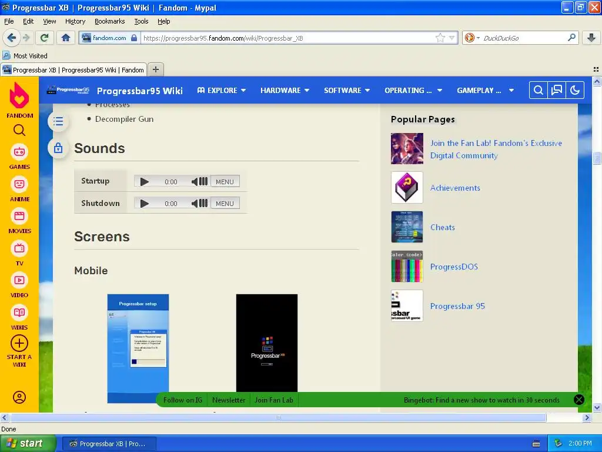
Task: Open the black Progressbar XB boot thumbnail
Action: (x=267, y=343)
